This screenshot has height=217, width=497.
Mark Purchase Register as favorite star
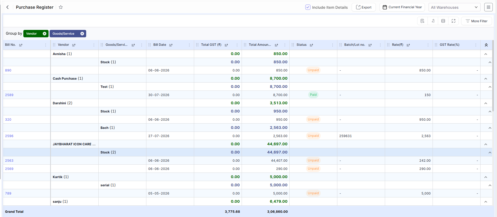click(61, 7)
